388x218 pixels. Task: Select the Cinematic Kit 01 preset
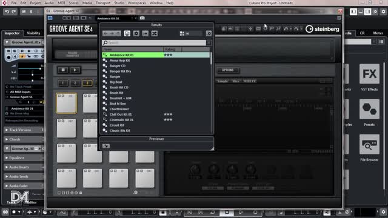(x=156, y=120)
